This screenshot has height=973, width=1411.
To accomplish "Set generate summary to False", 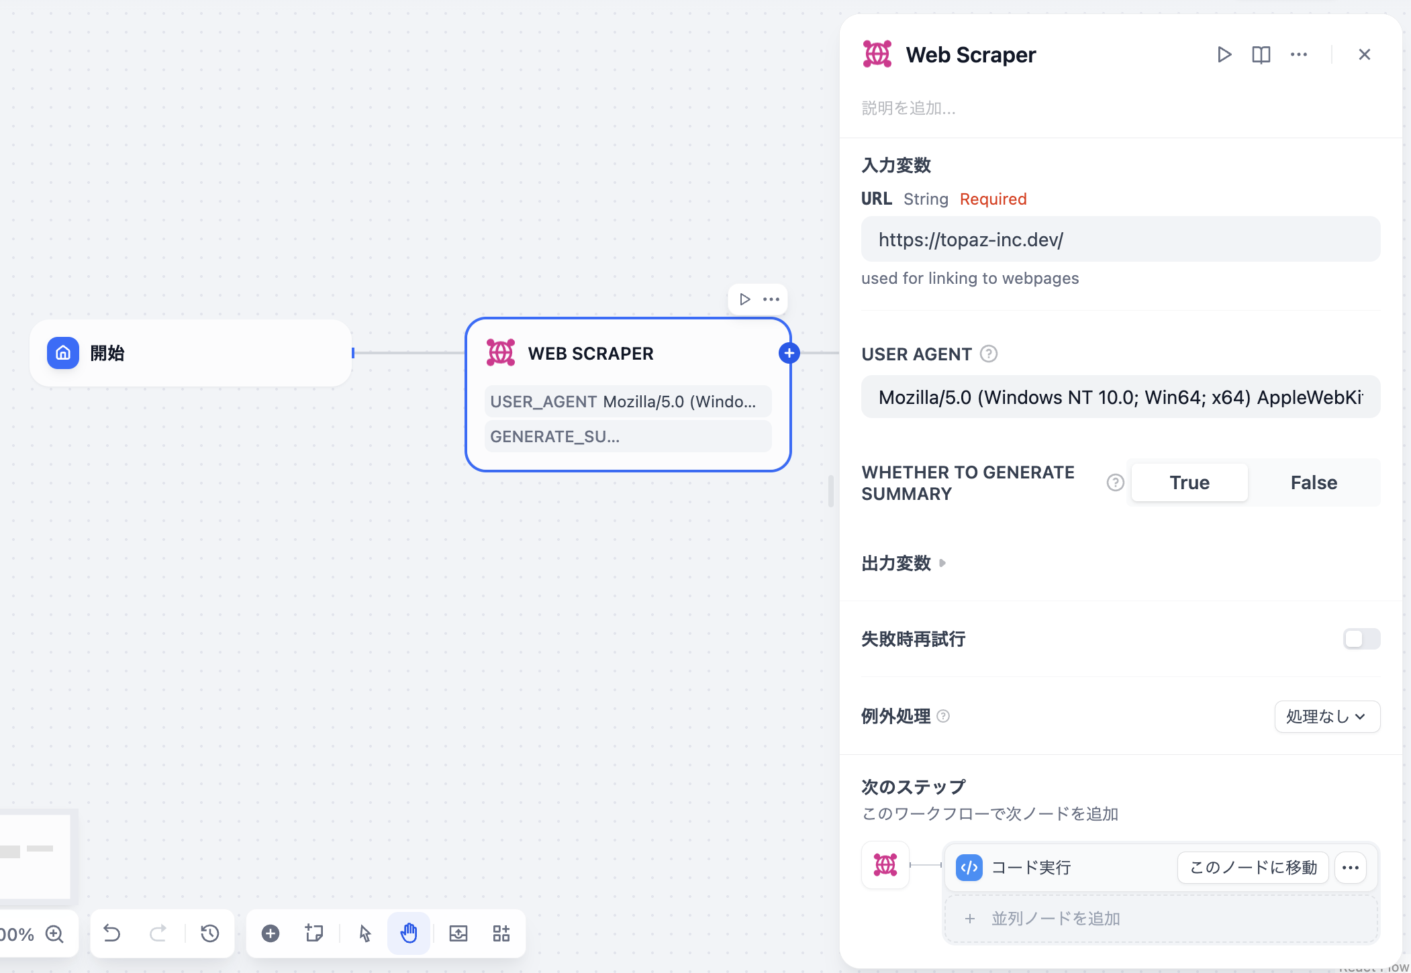I will (x=1314, y=482).
